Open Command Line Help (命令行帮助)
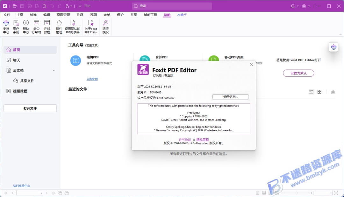The height and width of the screenshot is (197, 344). pyautogui.click(x=36, y=27)
